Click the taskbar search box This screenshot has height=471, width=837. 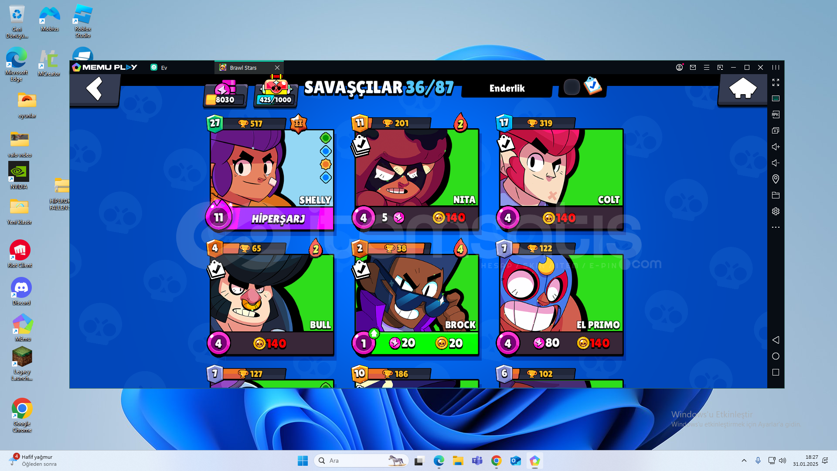[361, 461]
